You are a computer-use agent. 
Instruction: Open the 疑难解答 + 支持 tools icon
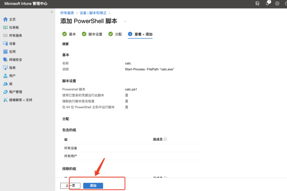[x=6, y=100]
